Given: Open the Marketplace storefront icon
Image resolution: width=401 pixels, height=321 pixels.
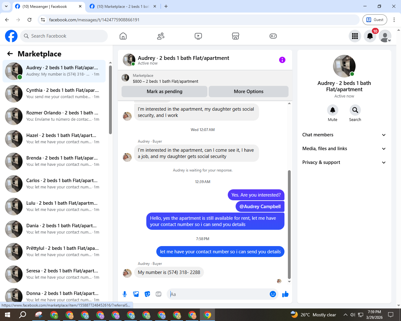Looking at the screenshot, I should 236,36.
